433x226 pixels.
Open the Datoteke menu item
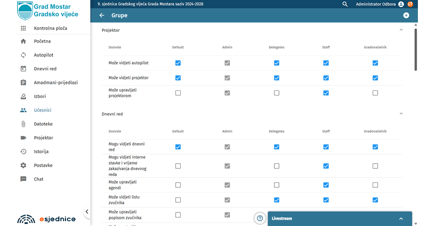pyautogui.click(x=43, y=124)
